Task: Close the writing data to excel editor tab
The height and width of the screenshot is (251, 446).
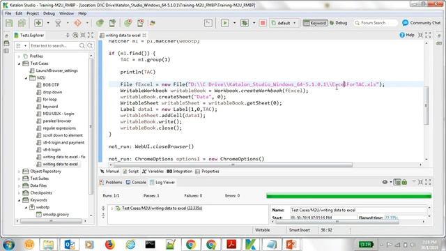Action: point(144,36)
